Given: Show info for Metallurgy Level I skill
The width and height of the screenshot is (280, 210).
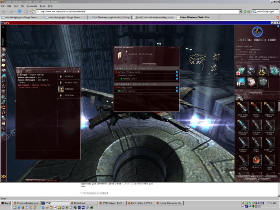Looking at the screenshot, I should pyautogui.click(x=177, y=88).
